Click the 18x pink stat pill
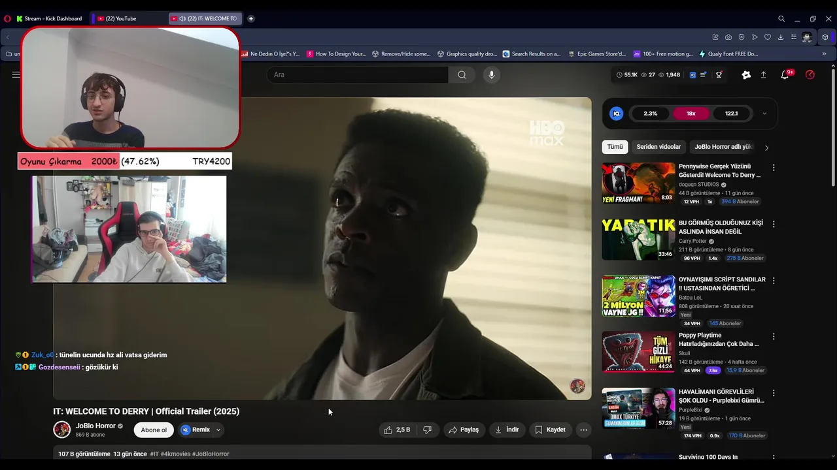The width and height of the screenshot is (837, 470). click(x=691, y=114)
